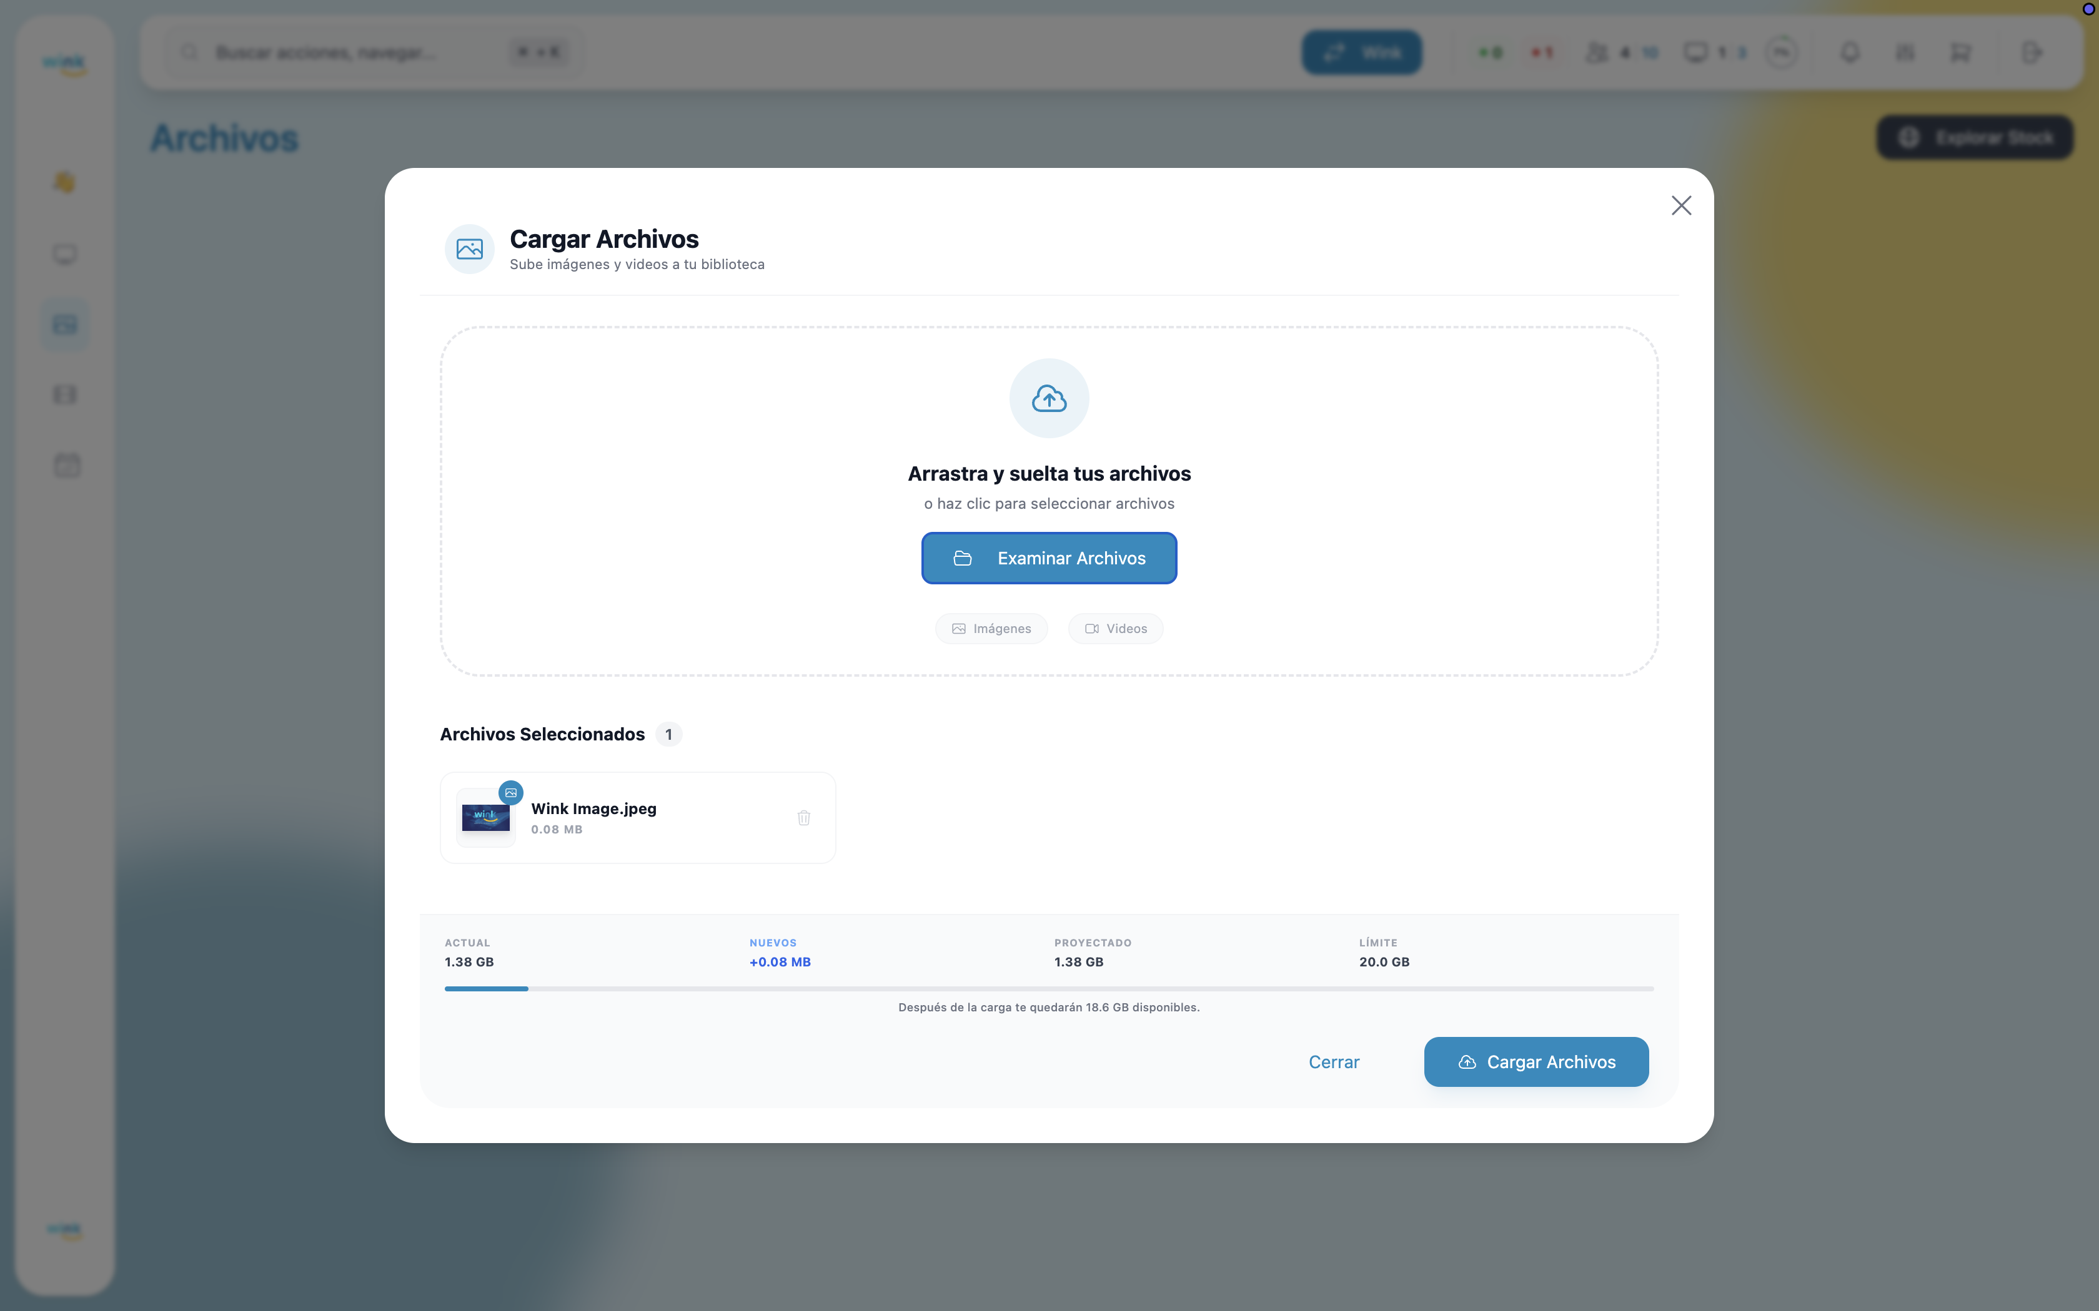Click the Proyectado 1.38 GB value
Viewport: 2099px width, 1311px height.
pyautogui.click(x=1078, y=961)
